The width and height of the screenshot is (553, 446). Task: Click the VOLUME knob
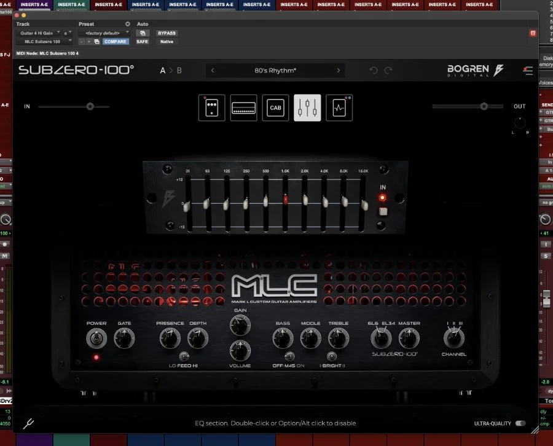click(x=240, y=350)
